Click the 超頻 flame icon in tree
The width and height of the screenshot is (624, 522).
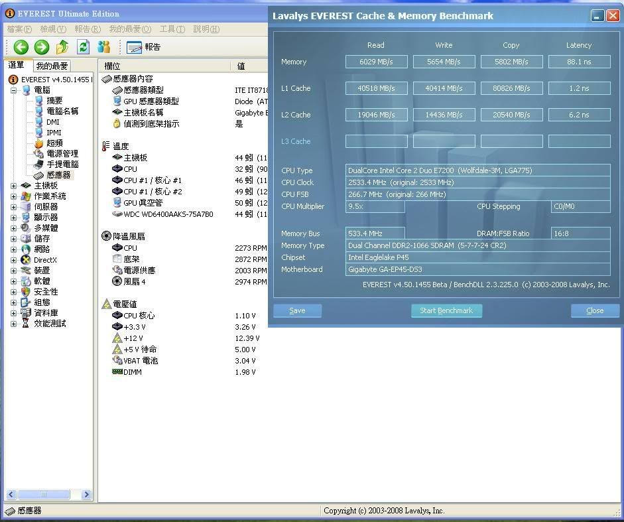pyautogui.click(x=38, y=143)
